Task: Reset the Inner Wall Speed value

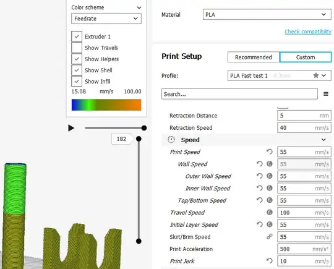Action: (259, 188)
